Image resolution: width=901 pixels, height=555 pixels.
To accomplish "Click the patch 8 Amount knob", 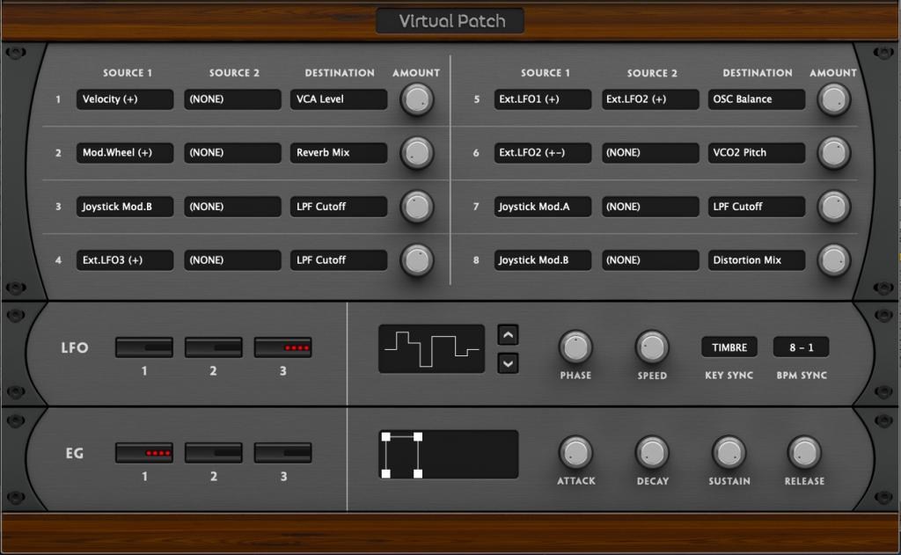I will tap(834, 260).
